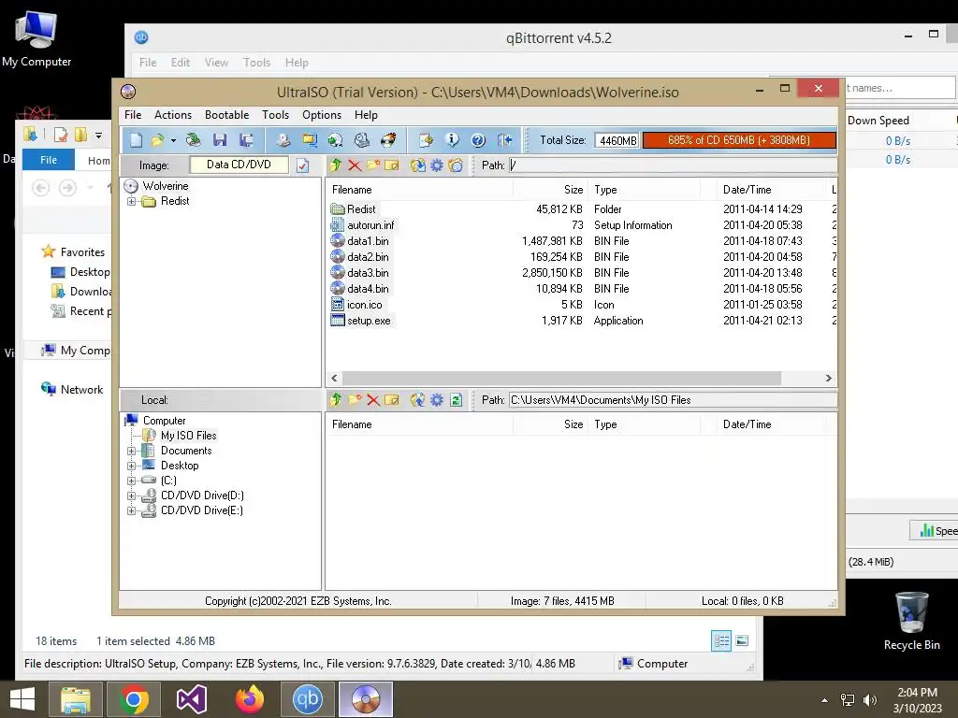This screenshot has width=958, height=718.
Task: Click the exit door icon in main toolbar
Action: coord(504,140)
